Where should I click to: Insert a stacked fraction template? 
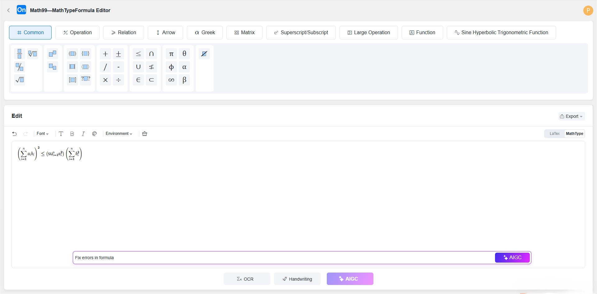pyautogui.click(x=20, y=54)
